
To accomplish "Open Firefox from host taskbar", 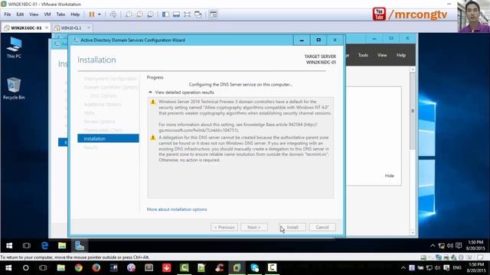I will pyautogui.click(x=96, y=268).
